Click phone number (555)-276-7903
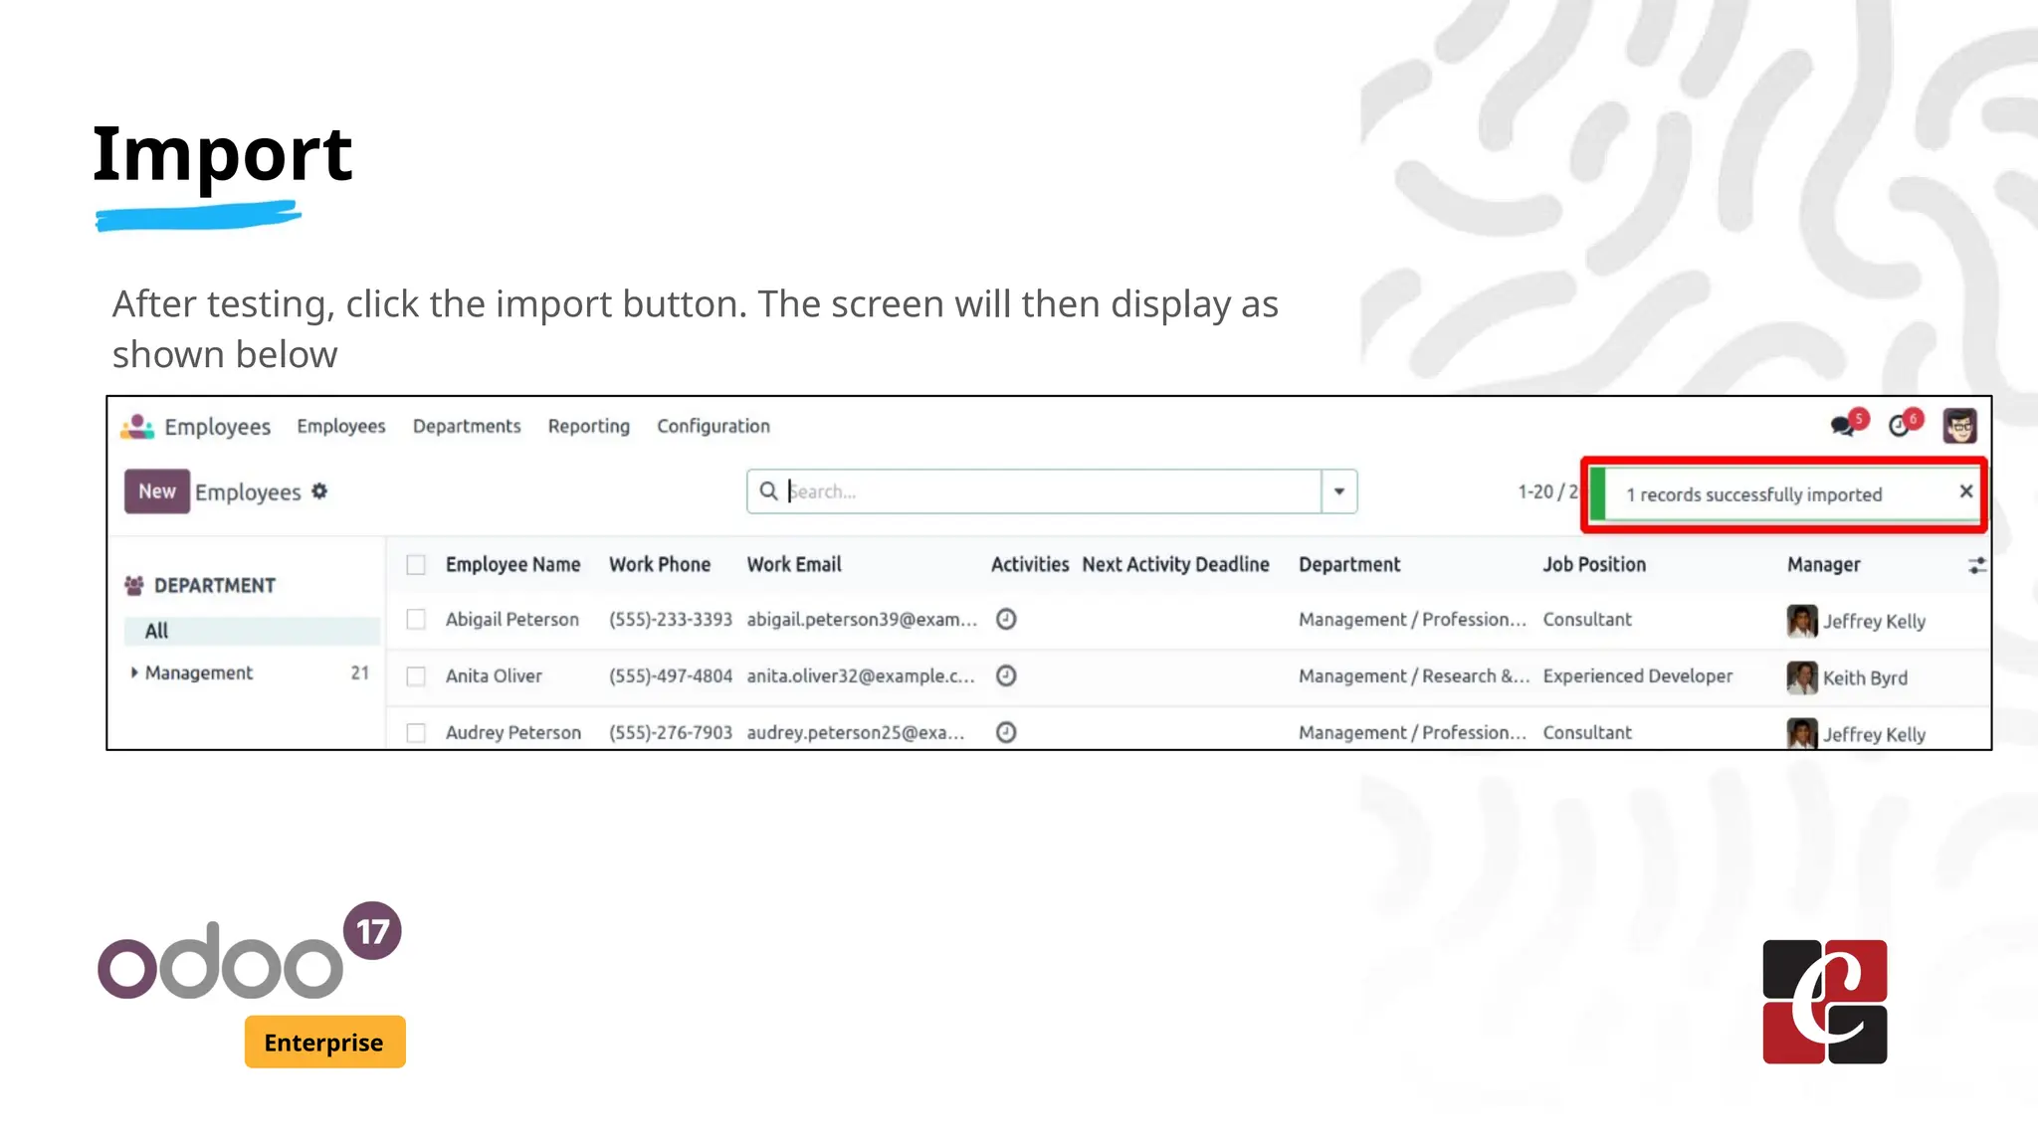The image size is (2038, 1146). click(671, 732)
